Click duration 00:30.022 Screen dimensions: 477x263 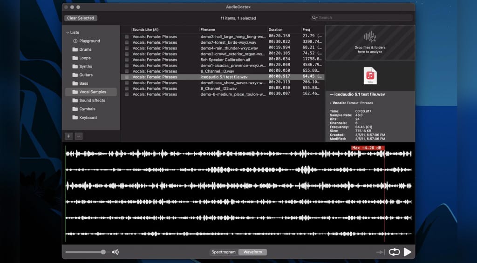click(279, 41)
